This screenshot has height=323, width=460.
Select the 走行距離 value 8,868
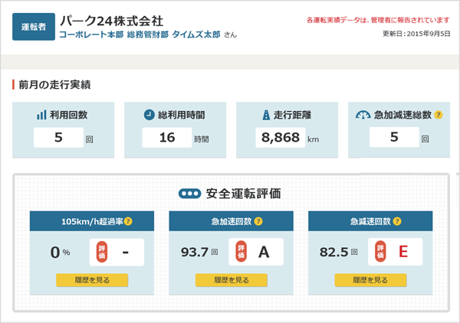point(280,138)
